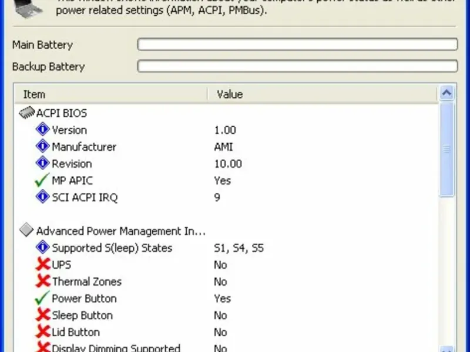Click the vertical scrollbar thumb
Screen dimensions: 470x352
[446, 149]
